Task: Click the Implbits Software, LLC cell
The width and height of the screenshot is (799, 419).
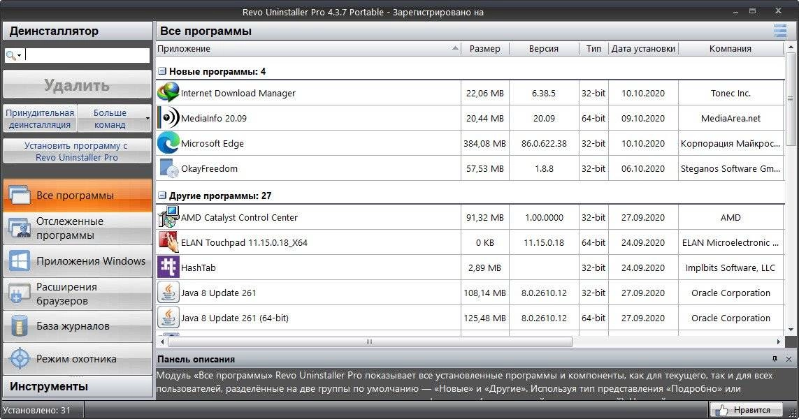Action: click(730, 267)
